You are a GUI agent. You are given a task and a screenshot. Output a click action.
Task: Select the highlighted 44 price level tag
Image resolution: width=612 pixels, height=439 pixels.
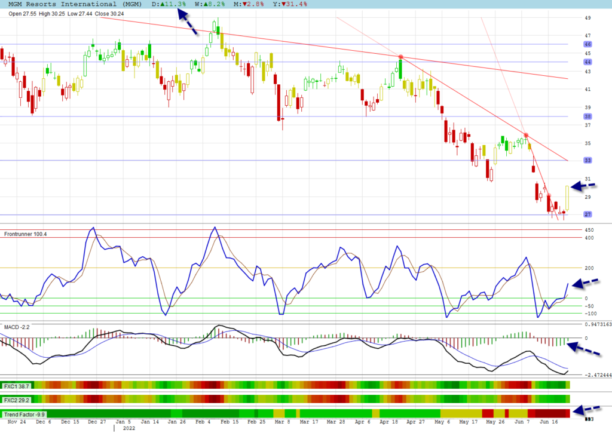(587, 62)
